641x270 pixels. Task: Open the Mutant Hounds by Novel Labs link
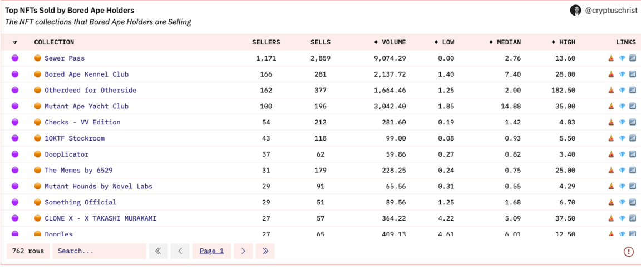pyautogui.click(x=98, y=187)
